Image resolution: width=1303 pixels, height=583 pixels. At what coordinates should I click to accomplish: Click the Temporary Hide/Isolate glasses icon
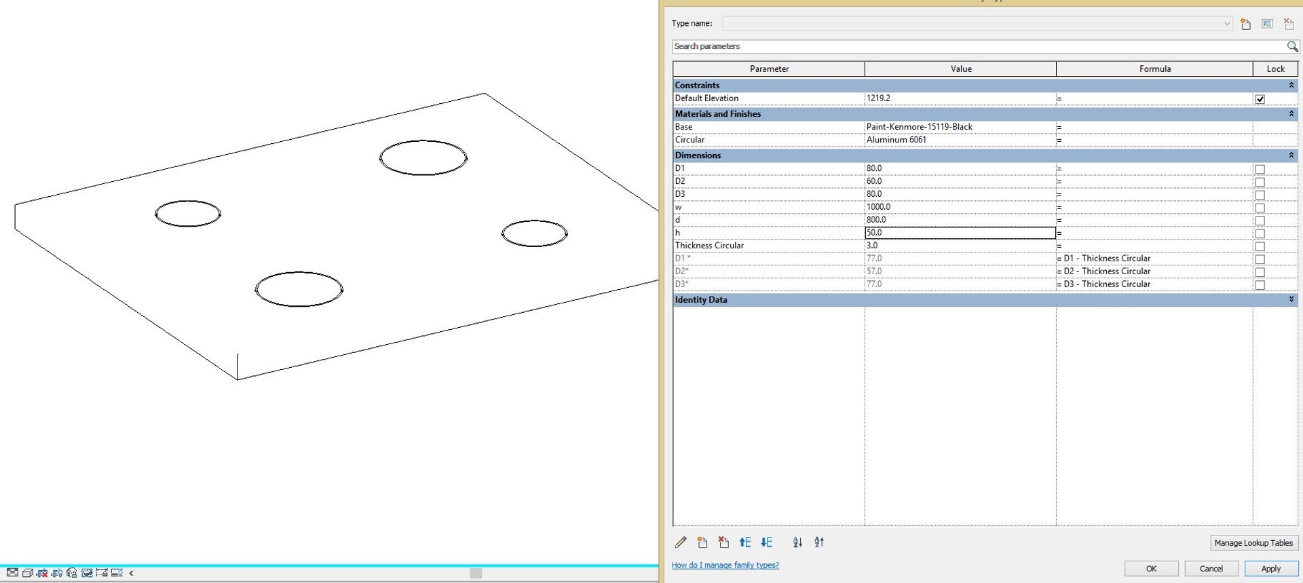coord(87,573)
